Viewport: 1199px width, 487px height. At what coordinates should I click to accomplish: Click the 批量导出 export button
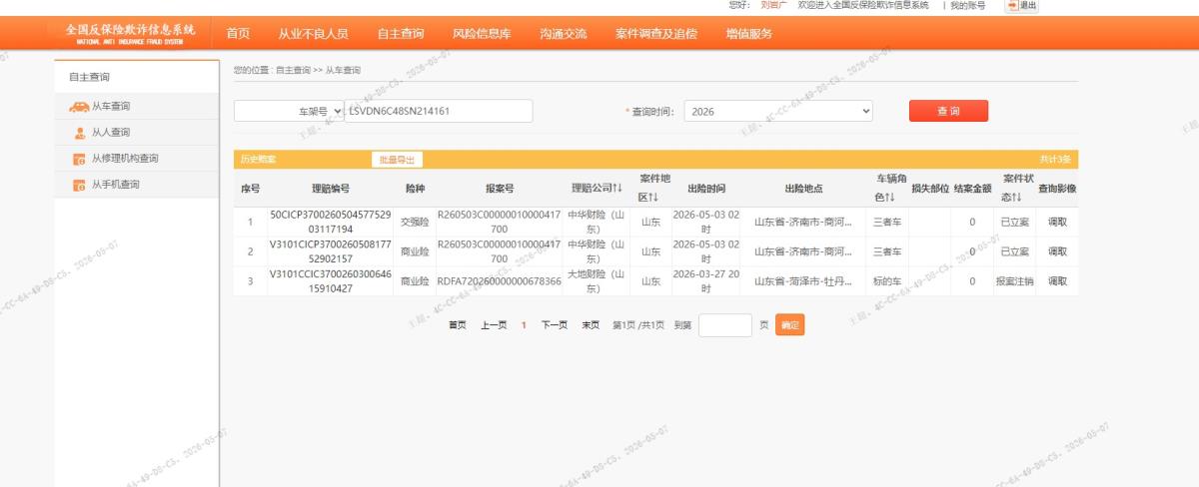pyautogui.click(x=397, y=160)
